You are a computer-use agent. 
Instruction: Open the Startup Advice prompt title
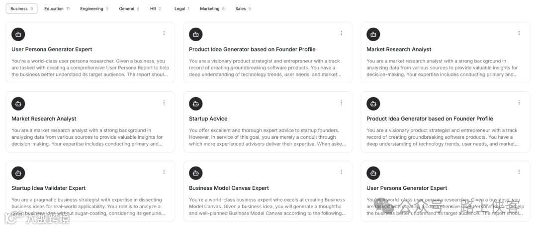208,118
